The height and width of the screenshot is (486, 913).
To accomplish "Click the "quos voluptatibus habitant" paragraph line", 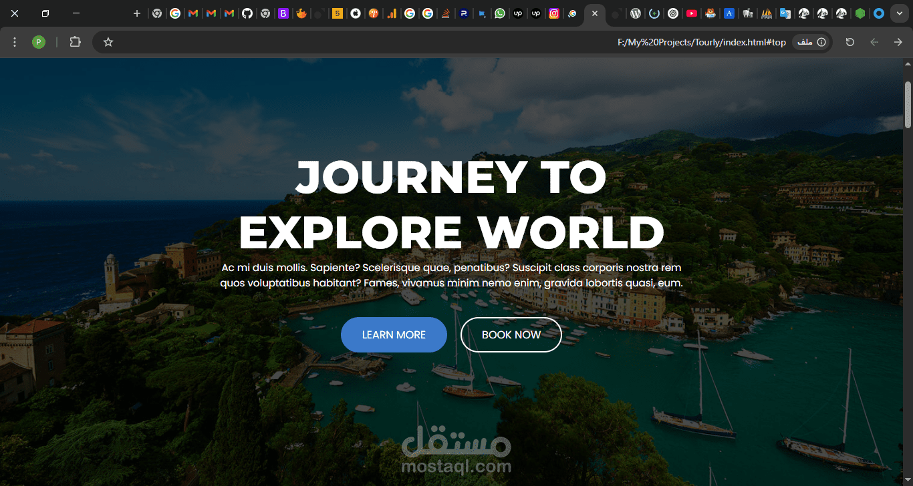I will [x=451, y=283].
